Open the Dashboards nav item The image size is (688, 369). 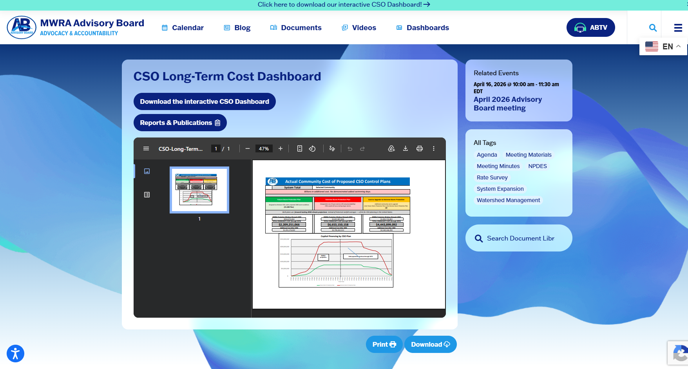tap(423, 27)
